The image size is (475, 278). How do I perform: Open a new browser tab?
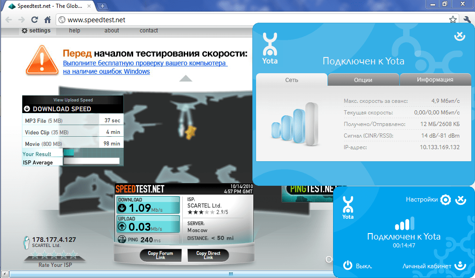click(x=103, y=6)
